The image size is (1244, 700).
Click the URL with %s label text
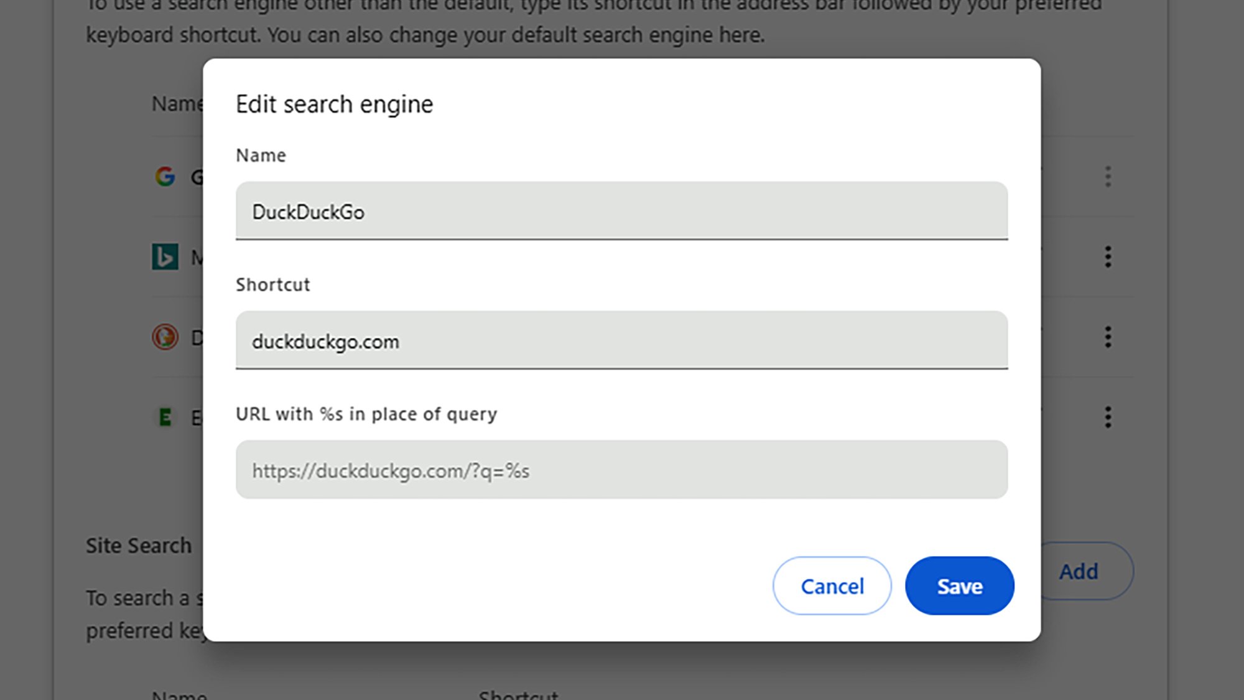tap(366, 414)
